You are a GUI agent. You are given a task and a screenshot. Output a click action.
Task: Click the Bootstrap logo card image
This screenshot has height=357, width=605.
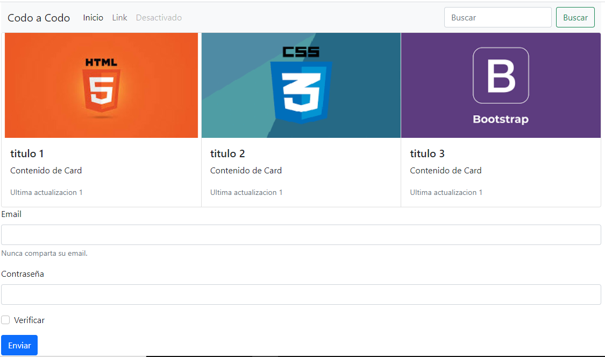[501, 85]
